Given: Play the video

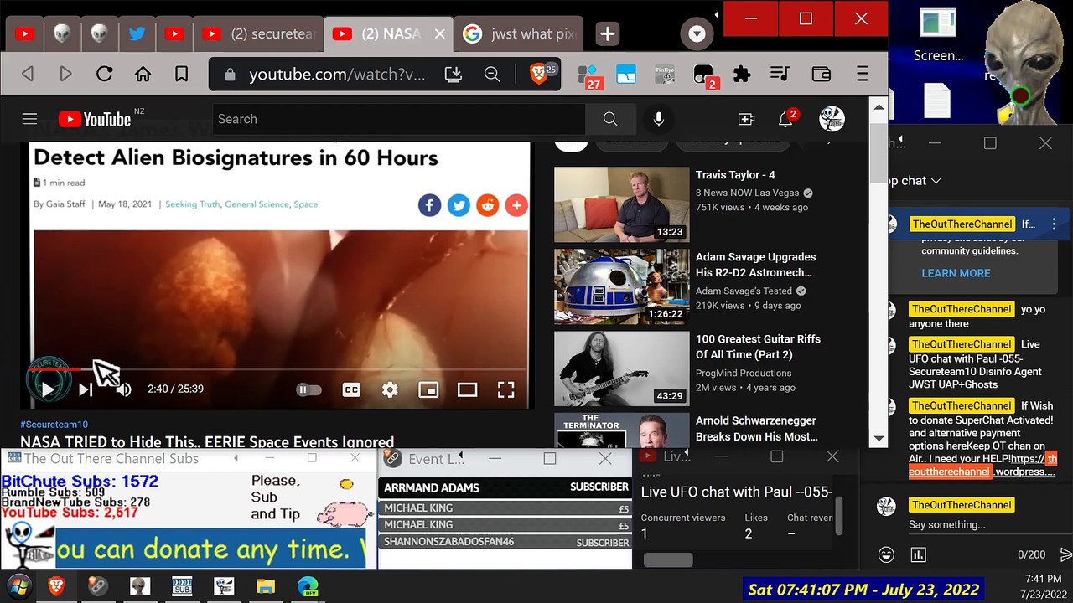Looking at the screenshot, I should pyautogui.click(x=48, y=389).
